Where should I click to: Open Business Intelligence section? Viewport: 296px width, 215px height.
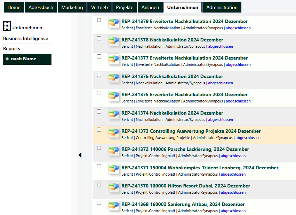click(26, 39)
